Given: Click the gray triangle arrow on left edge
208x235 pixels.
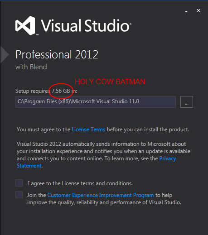Looking at the screenshot, I should (x=5, y=54).
